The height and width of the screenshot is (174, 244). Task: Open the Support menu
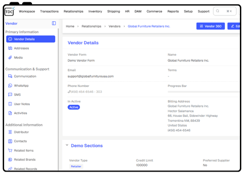tap(203, 11)
